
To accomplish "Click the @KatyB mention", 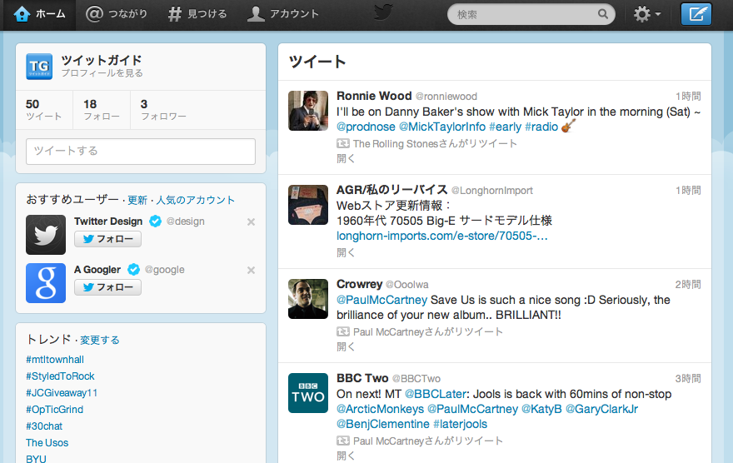I will [541, 409].
